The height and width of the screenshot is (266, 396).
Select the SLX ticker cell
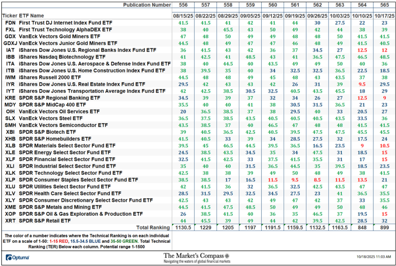(x=10, y=118)
